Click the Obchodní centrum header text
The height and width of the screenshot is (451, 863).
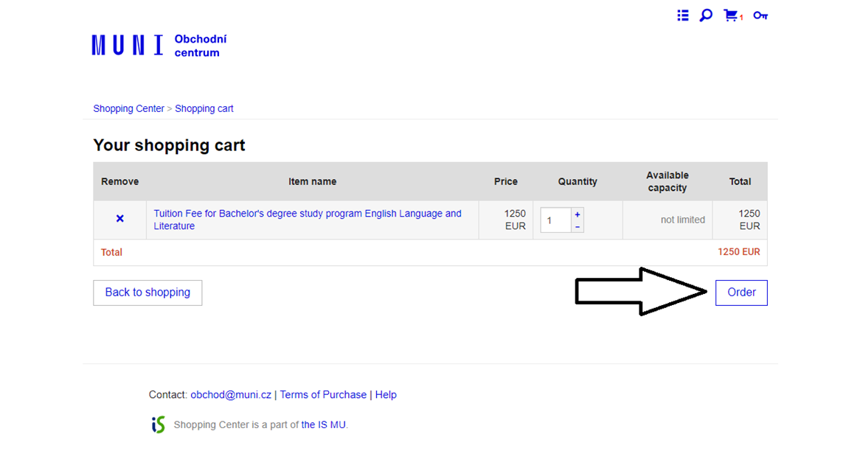coord(201,46)
